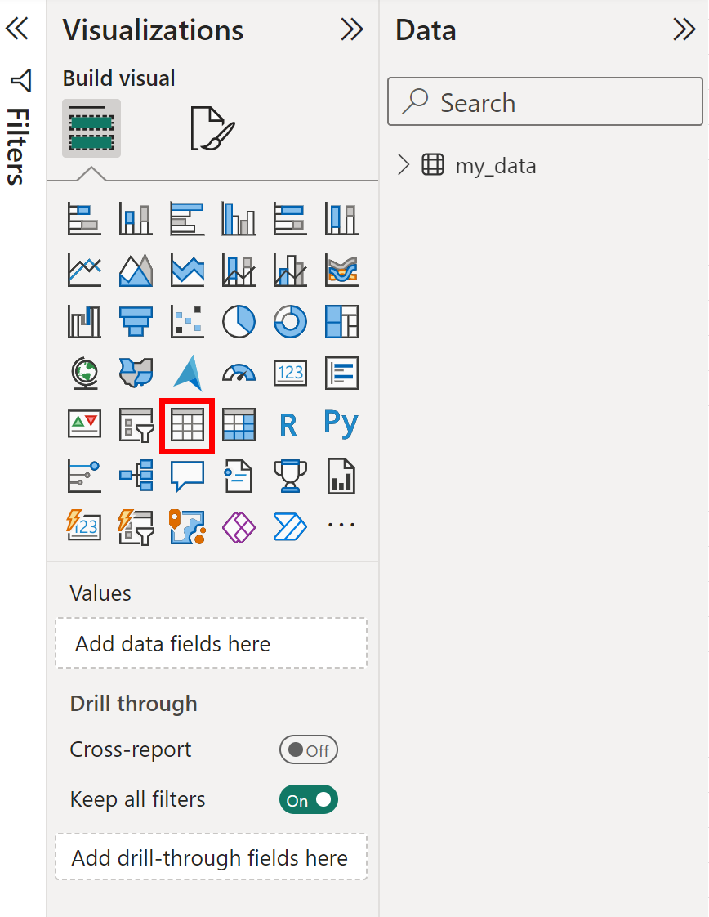The height and width of the screenshot is (917, 709).
Task: Enable the Cross-report toggle
Action: tap(308, 749)
